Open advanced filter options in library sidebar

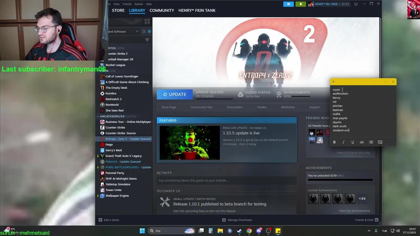147,40
